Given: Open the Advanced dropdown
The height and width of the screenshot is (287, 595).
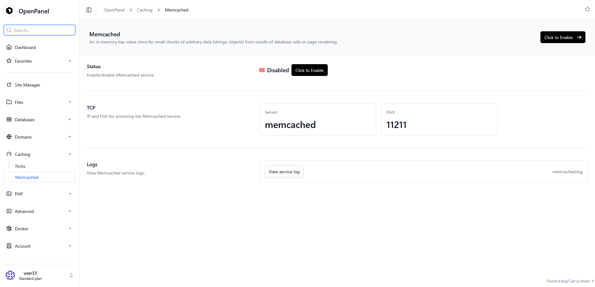Looking at the screenshot, I should (70, 211).
